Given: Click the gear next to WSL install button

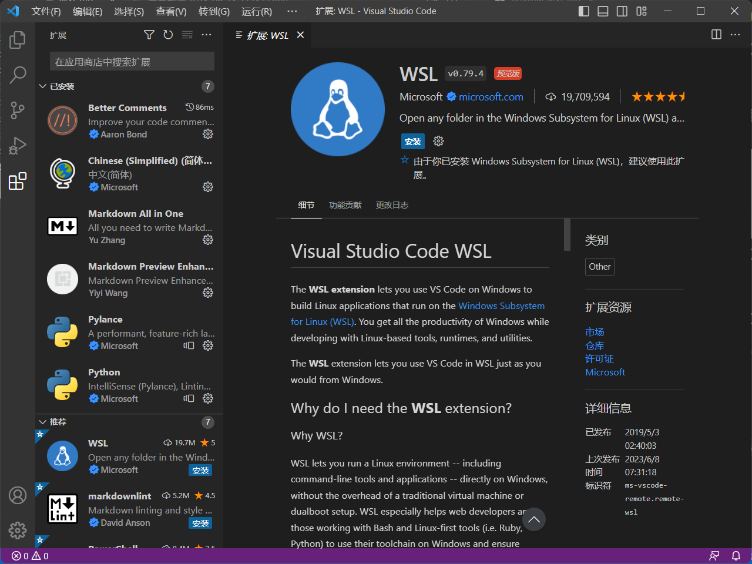Looking at the screenshot, I should point(438,141).
